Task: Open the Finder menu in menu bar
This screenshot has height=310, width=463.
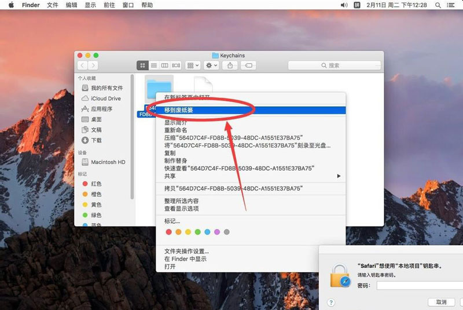Action: click(x=31, y=5)
